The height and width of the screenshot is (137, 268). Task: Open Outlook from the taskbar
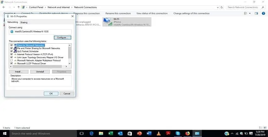[x=120, y=134]
